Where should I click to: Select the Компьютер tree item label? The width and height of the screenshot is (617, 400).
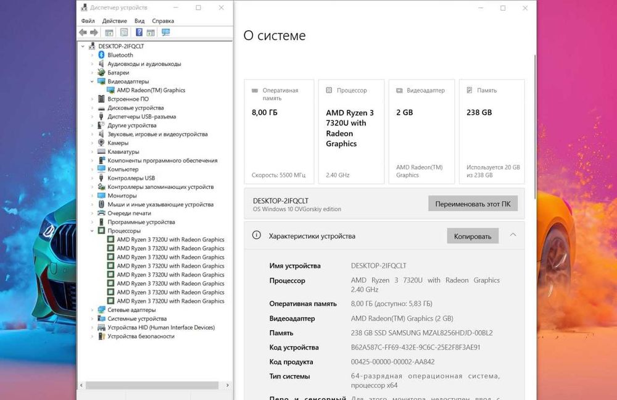123,169
